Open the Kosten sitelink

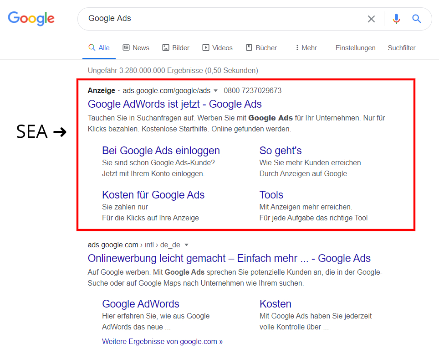click(x=276, y=304)
